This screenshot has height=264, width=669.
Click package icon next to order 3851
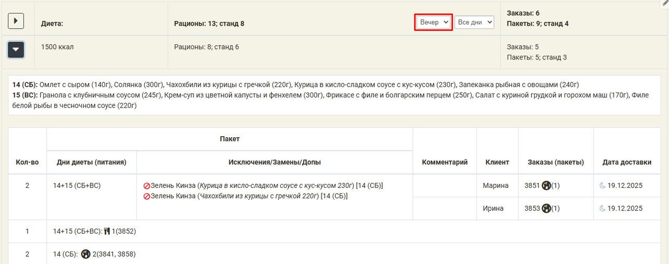pos(546,185)
